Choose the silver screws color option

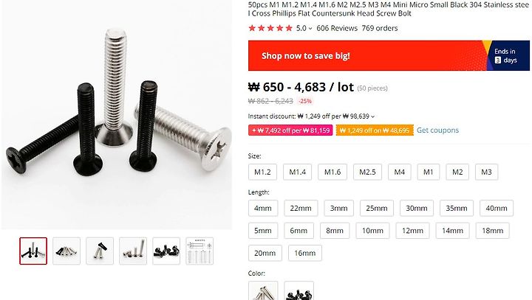point(263,291)
